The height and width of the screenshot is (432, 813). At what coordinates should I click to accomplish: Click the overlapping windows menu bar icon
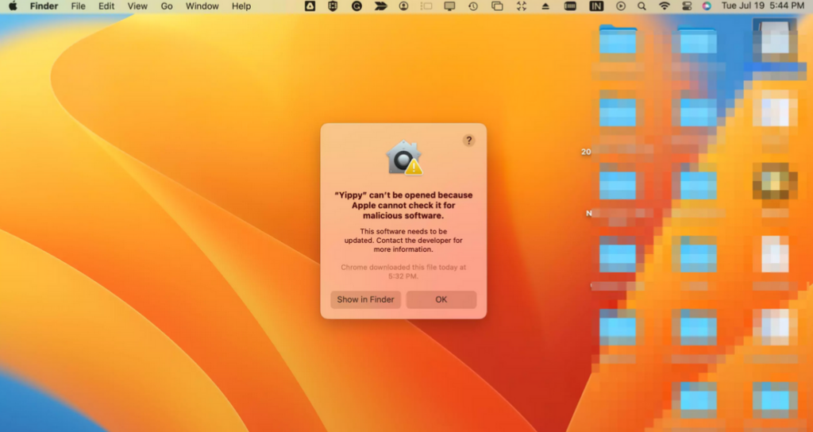tap(497, 6)
